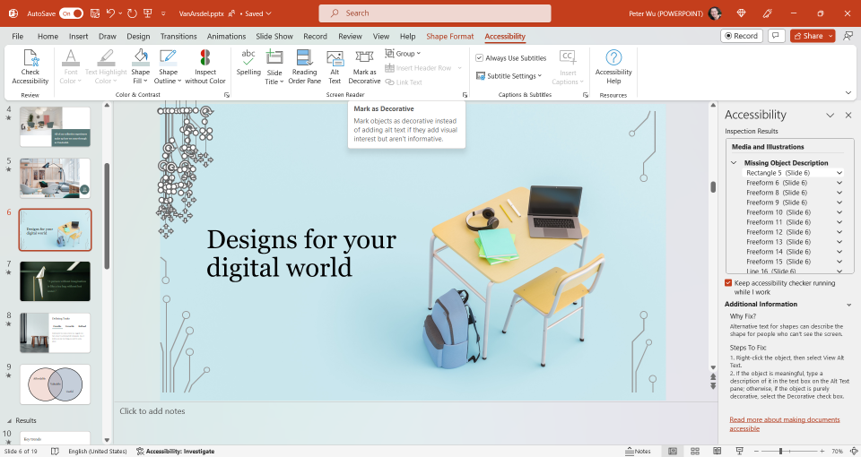This screenshot has width=861, height=457.
Task: Open the Shape Format tab
Action: coord(449,36)
